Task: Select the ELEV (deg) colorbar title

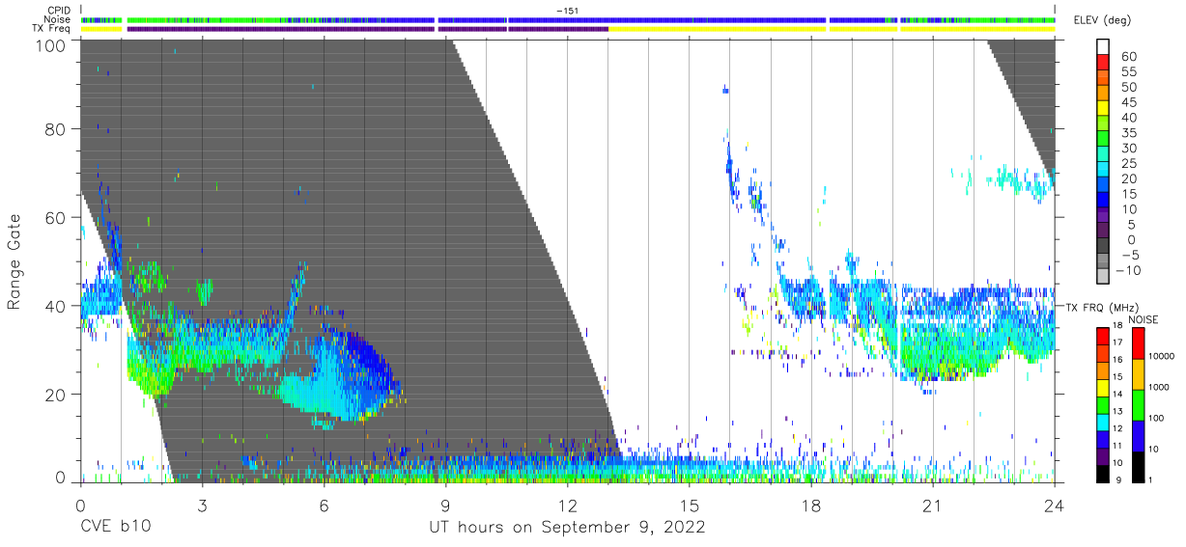Action: (x=1103, y=20)
